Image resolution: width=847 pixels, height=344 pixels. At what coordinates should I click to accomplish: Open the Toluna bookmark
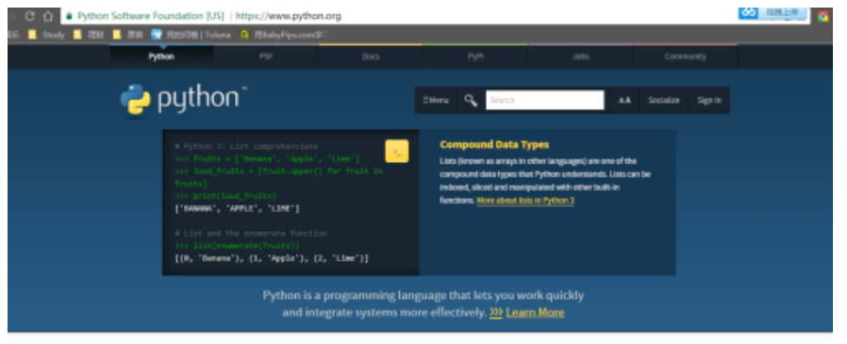(191, 35)
